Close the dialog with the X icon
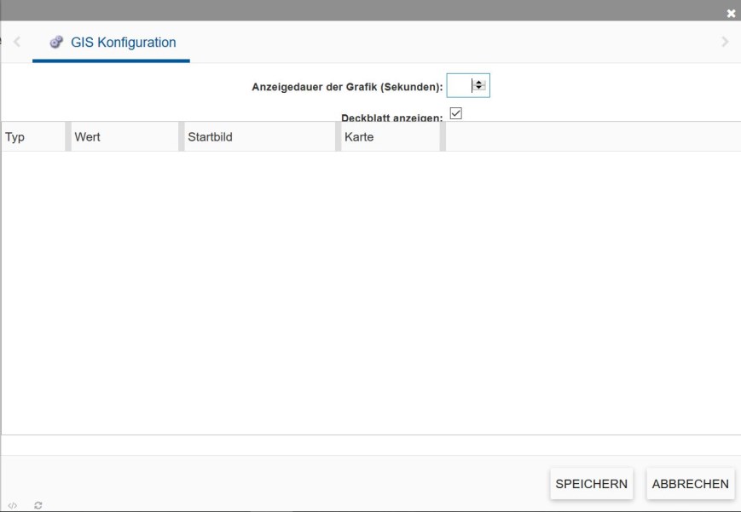Image resolution: width=741 pixels, height=512 pixels. point(731,14)
